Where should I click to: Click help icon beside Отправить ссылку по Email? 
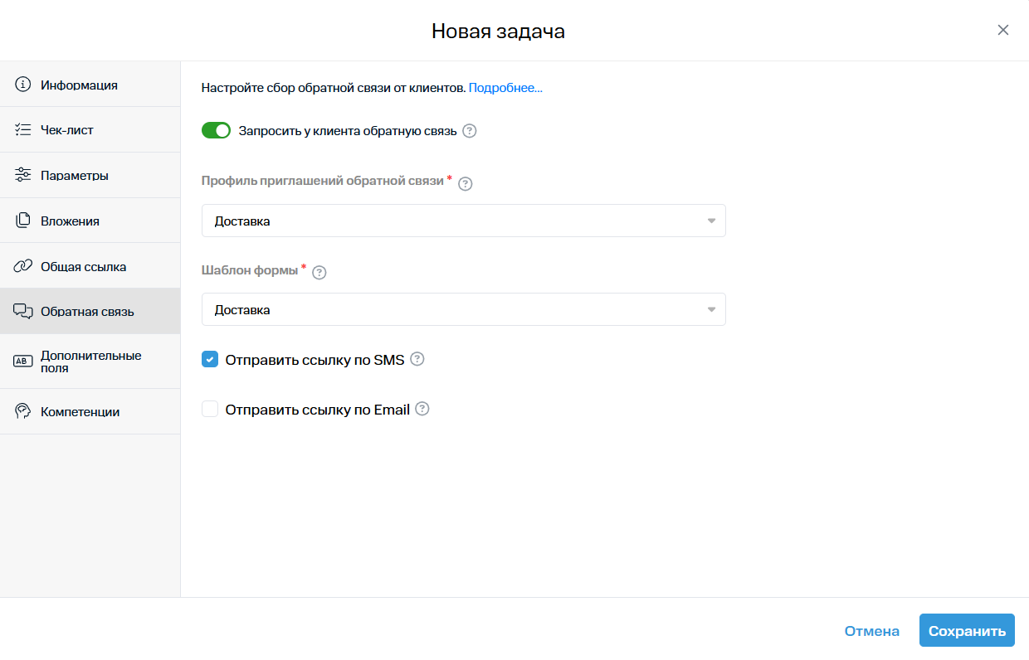(x=422, y=409)
